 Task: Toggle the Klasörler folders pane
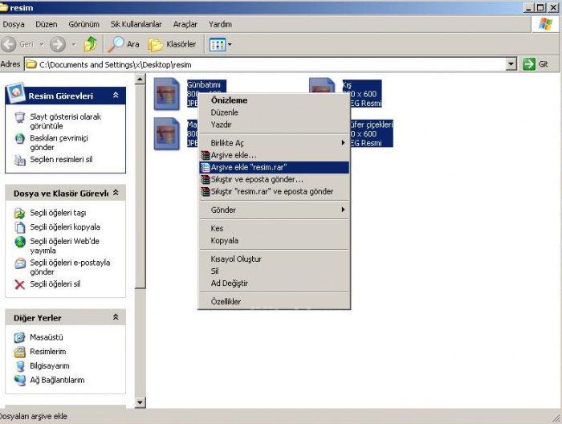pyautogui.click(x=173, y=44)
